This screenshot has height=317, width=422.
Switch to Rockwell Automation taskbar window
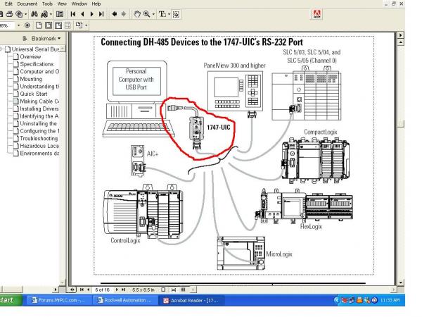pos(125,300)
